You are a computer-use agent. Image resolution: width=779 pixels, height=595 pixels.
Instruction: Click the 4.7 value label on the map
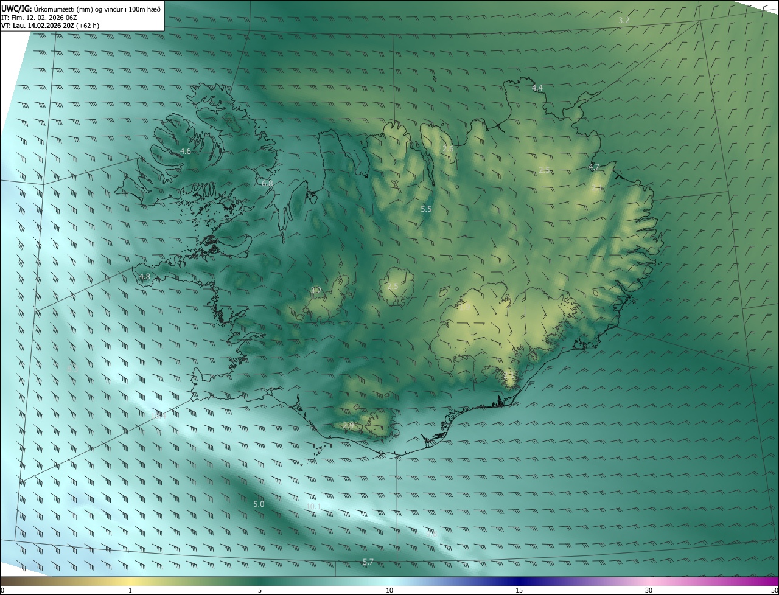pyautogui.click(x=594, y=167)
